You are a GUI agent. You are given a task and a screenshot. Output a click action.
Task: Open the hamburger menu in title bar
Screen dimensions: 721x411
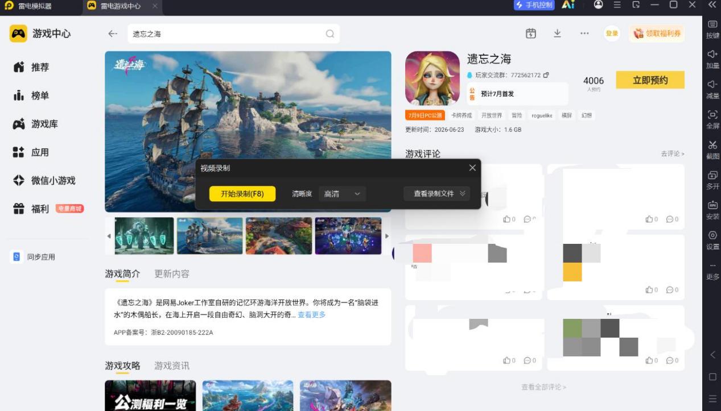coord(617,5)
